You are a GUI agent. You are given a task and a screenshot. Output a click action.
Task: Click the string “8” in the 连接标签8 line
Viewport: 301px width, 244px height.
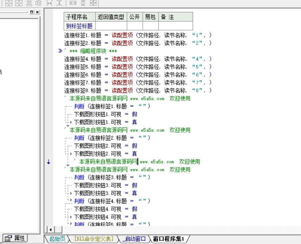pos(197,90)
